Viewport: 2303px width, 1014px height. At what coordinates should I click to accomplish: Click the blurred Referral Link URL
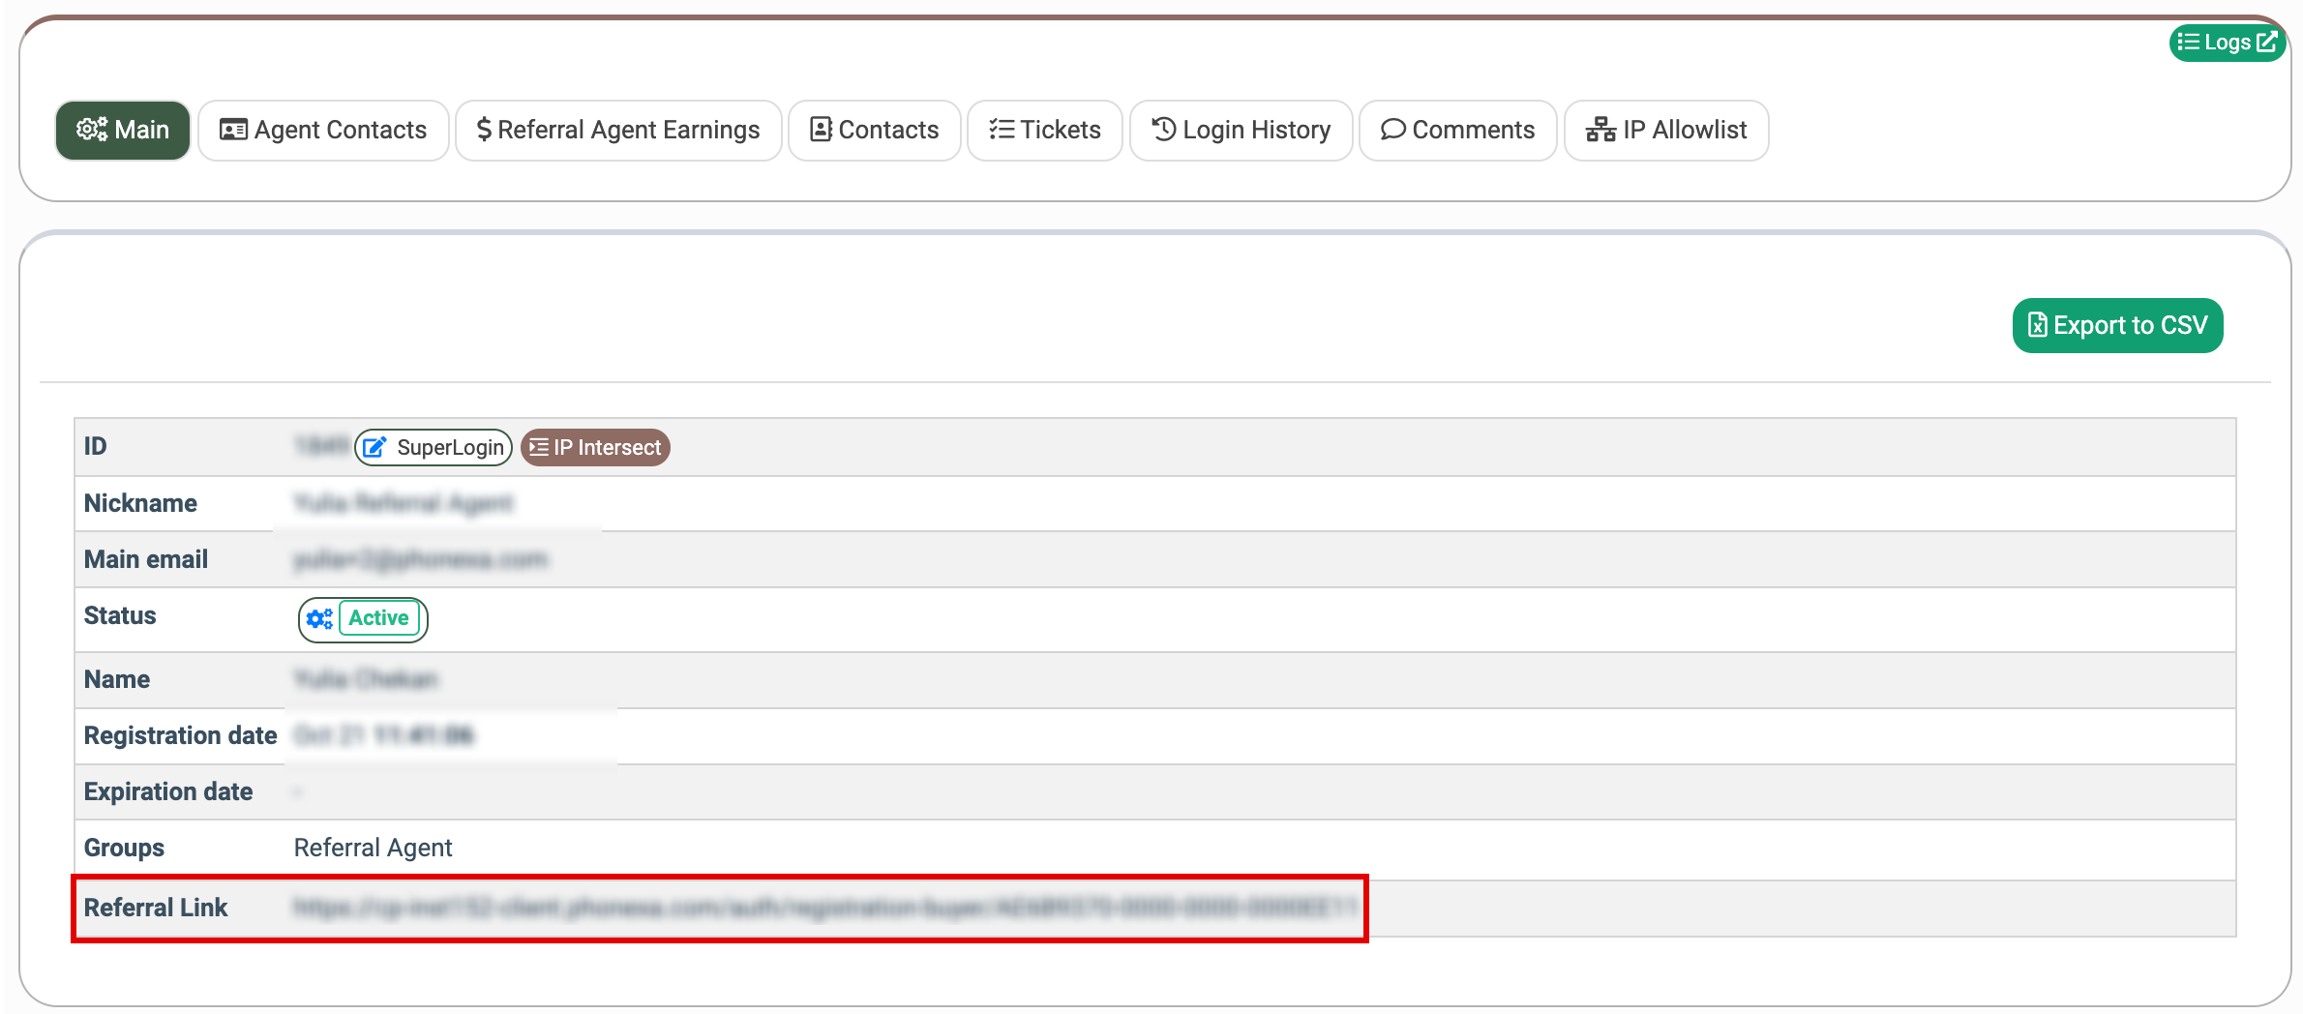(x=824, y=908)
